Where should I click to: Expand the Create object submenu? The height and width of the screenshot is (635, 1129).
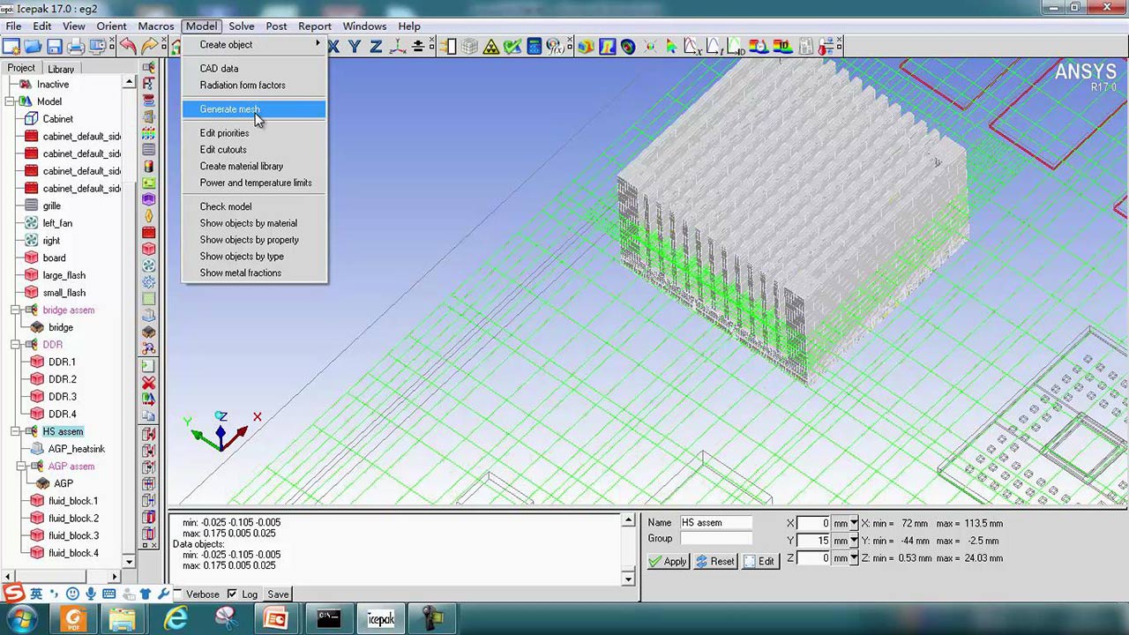coord(254,45)
